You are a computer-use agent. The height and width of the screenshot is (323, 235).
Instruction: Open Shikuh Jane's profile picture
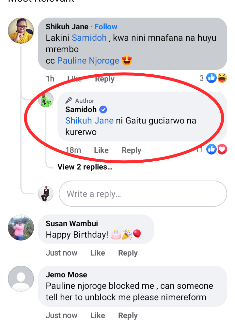point(21,31)
